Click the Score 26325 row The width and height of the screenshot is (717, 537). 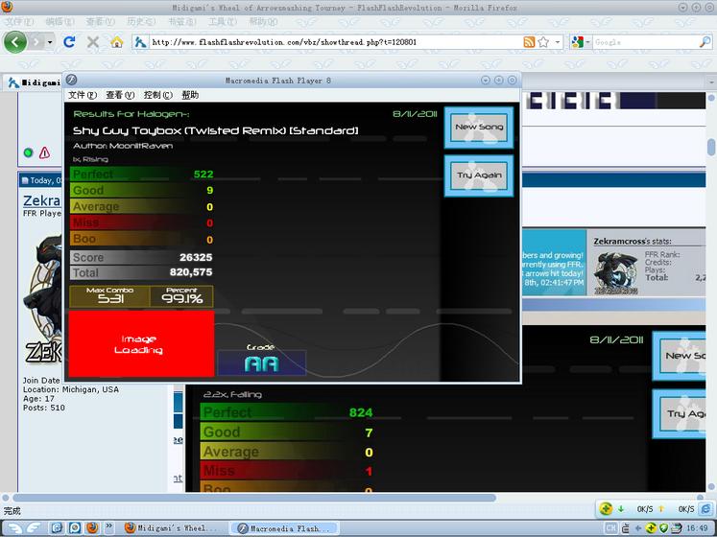[x=141, y=257]
